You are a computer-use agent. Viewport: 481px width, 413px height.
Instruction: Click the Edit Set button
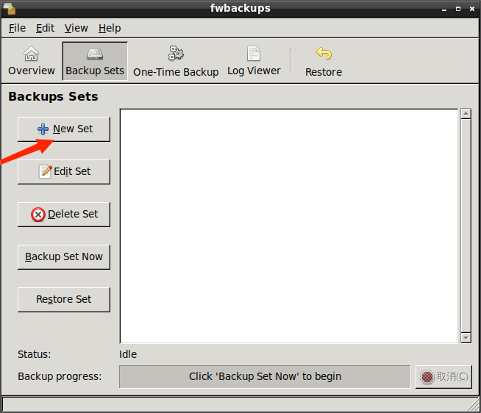click(x=65, y=171)
